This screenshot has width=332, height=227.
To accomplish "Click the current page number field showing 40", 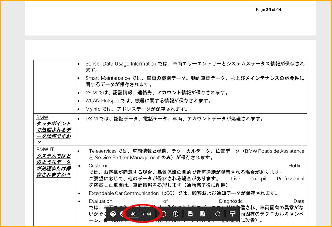I will pyautogui.click(x=133, y=214).
